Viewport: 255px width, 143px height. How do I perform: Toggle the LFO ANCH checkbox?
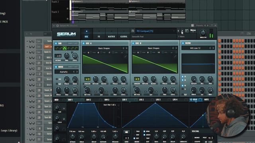click(144, 135)
